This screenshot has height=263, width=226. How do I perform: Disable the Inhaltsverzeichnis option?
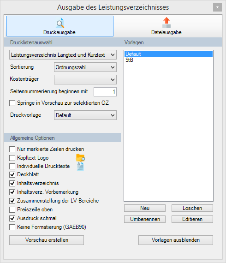[12, 183]
